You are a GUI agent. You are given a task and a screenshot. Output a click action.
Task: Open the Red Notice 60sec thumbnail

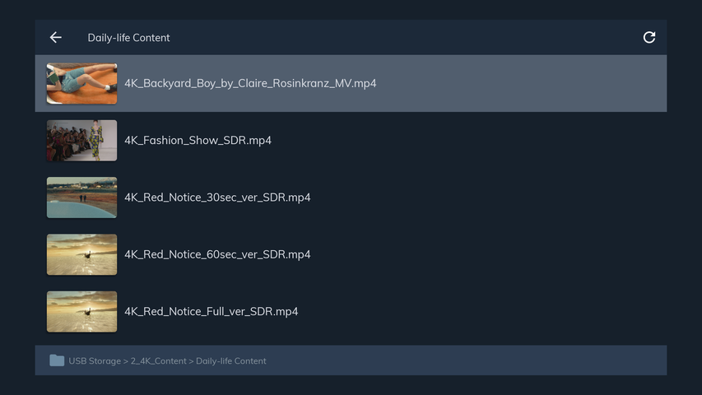point(82,254)
